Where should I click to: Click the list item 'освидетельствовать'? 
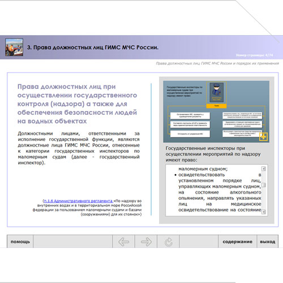[x=201, y=175]
